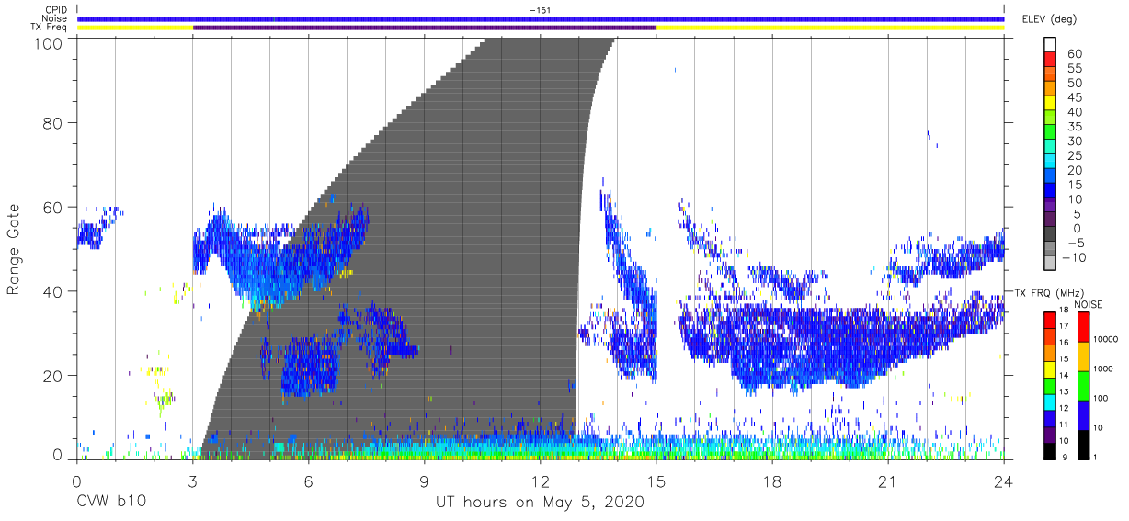Click the CPID value '-151'

point(540,9)
